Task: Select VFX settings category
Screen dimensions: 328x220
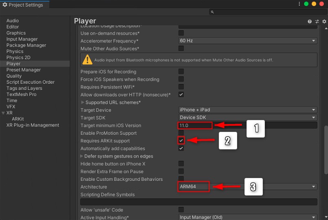Action: pyautogui.click(x=11, y=107)
